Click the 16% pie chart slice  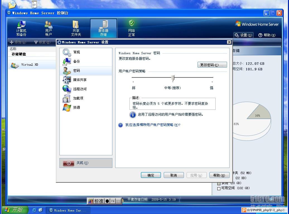tap(260, 113)
